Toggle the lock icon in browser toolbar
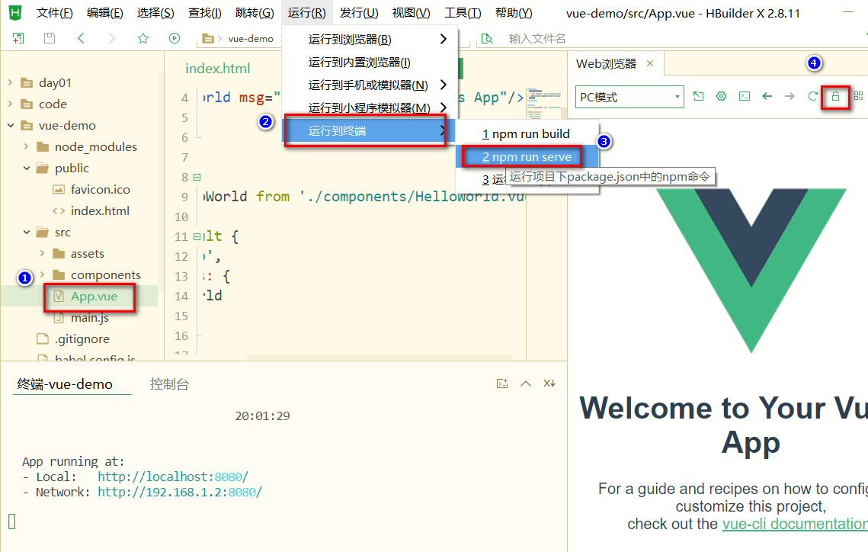Image resolution: width=868 pixels, height=552 pixels. 835,97
